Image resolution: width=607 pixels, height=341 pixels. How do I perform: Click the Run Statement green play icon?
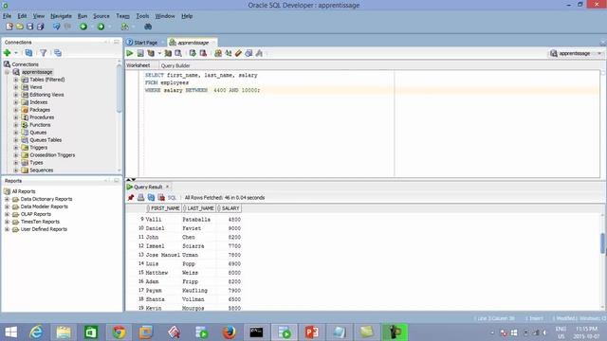coord(130,53)
